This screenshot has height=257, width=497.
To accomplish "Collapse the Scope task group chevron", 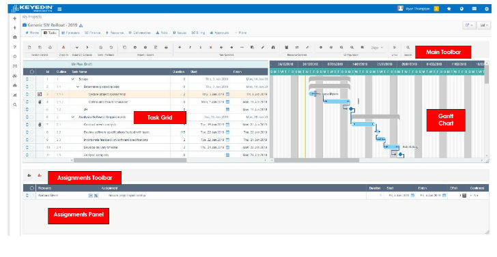I will [x=73, y=79].
